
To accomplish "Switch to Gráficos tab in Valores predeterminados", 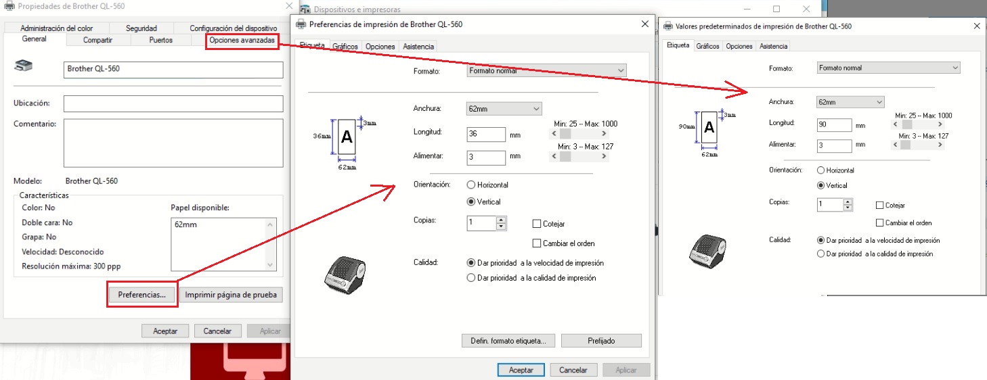I will 707,46.
